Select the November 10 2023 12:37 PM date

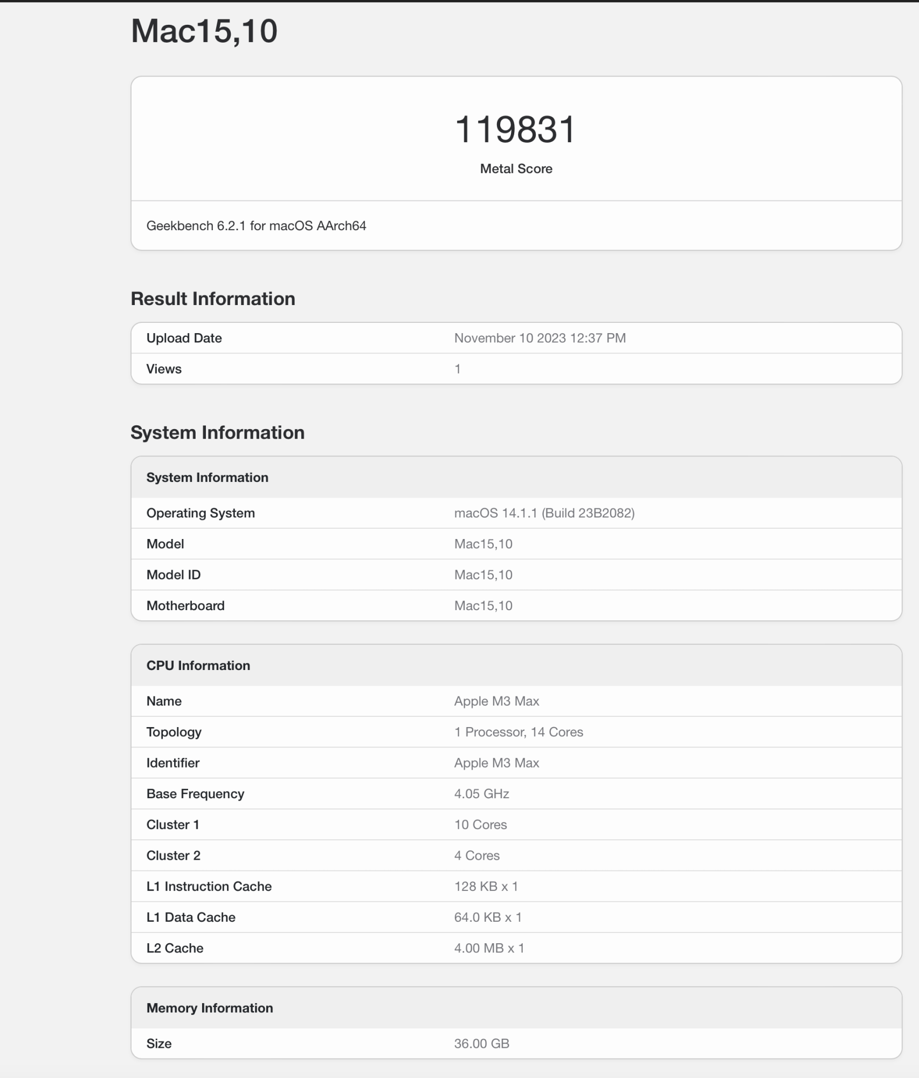(x=540, y=338)
